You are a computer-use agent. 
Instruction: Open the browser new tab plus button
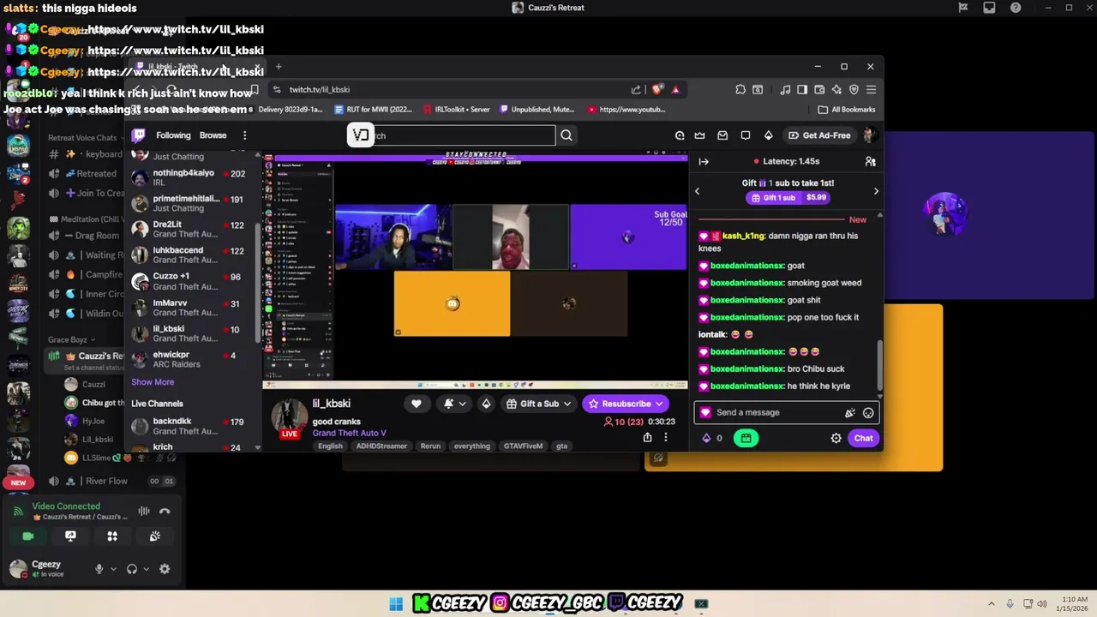279,67
